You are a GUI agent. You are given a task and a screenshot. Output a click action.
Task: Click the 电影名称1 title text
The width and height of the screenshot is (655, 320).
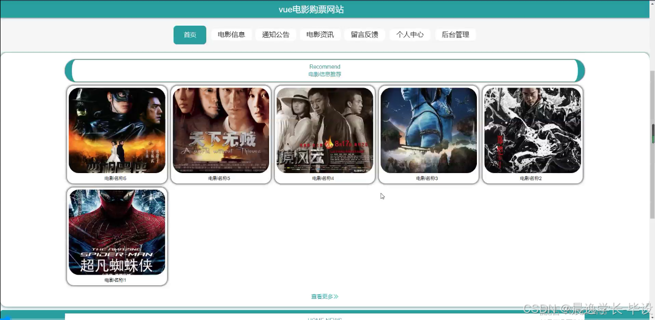click(x=116, y=280)
